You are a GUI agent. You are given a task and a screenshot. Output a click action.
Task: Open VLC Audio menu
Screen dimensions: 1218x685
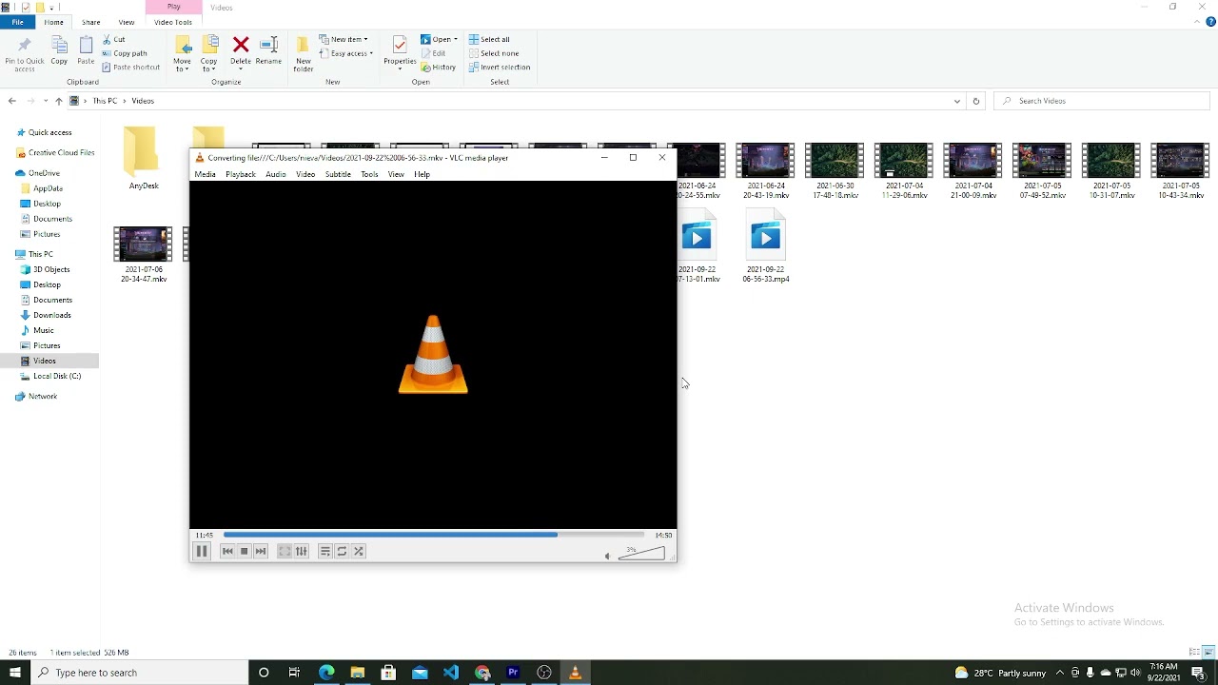[x=276, y=174]
